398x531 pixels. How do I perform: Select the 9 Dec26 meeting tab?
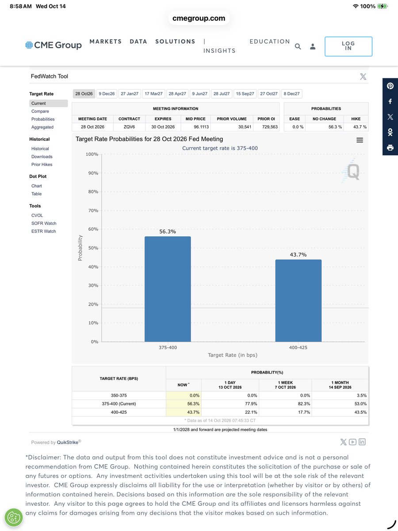[x=107, y=94]
